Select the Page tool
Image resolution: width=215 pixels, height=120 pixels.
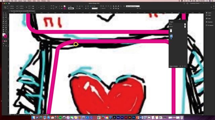pyautogui.click(x=4, y=15)
